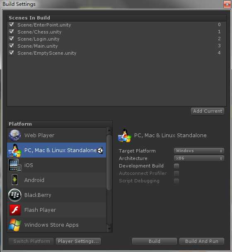
Task: Enable the Development Build checkbox
Action: (176, 166)
